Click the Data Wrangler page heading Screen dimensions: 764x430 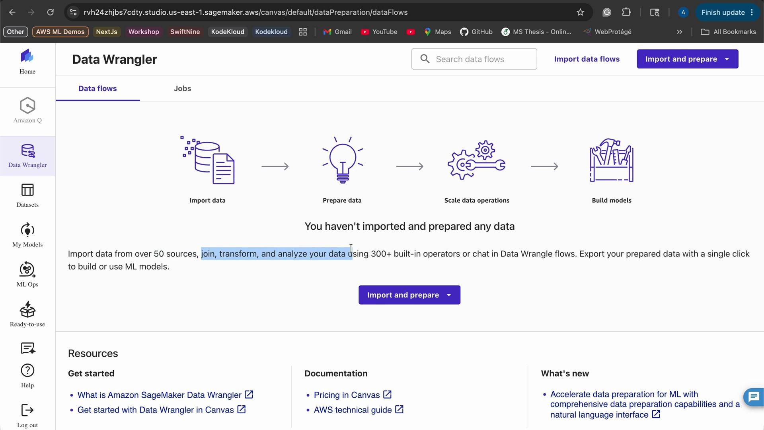(115, 59)
